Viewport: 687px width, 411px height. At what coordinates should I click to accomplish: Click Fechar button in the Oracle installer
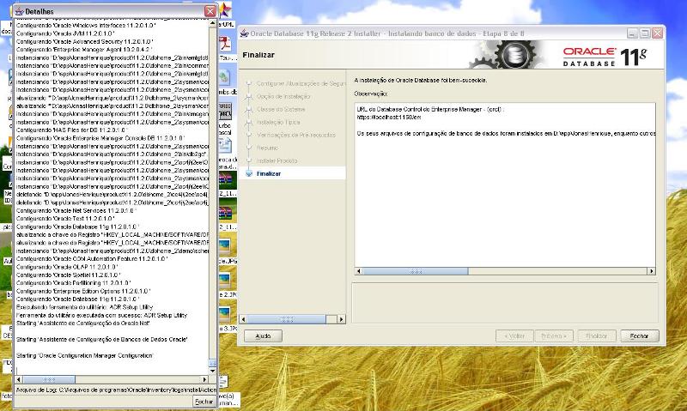tap(639, 336)
